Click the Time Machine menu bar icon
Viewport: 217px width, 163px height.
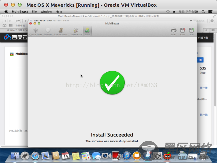168,12
